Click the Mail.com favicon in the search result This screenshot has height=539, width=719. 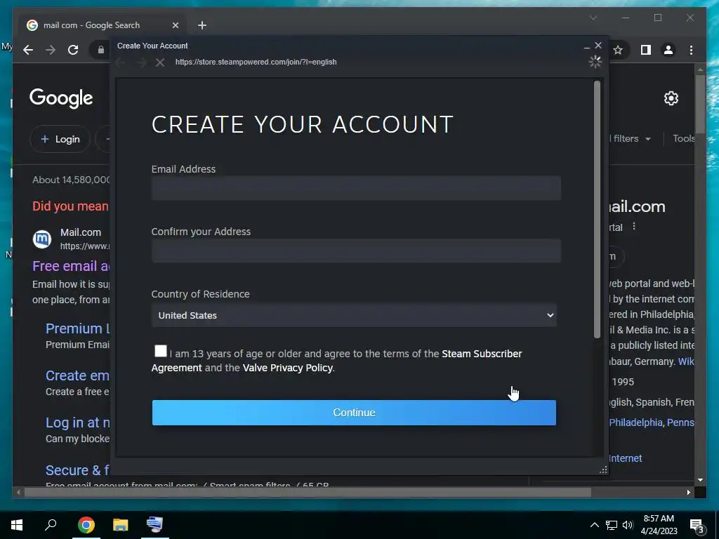click(x=41, y=239)
